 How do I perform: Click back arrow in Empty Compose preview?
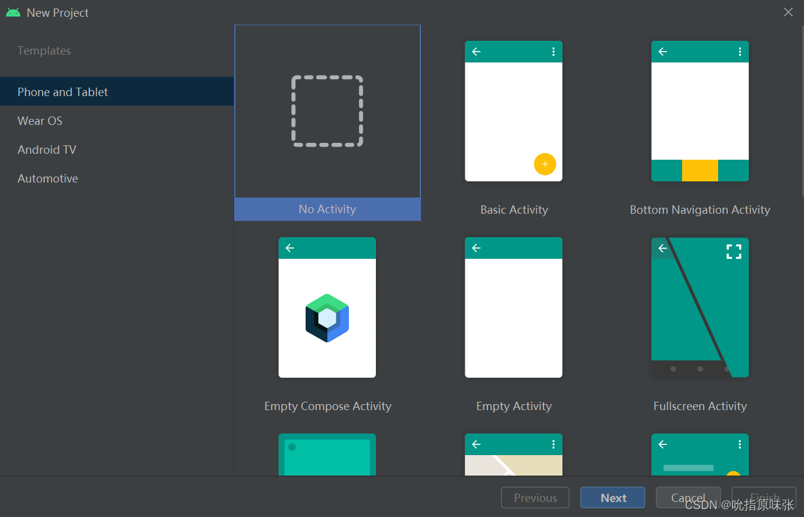(x=290, y=248)
